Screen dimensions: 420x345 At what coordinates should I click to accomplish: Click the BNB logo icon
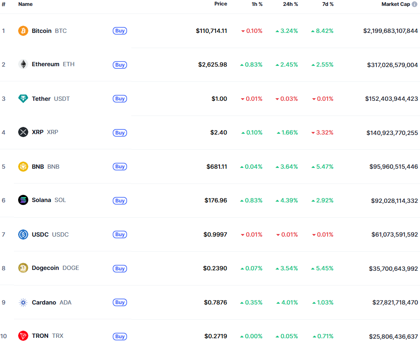23,167
